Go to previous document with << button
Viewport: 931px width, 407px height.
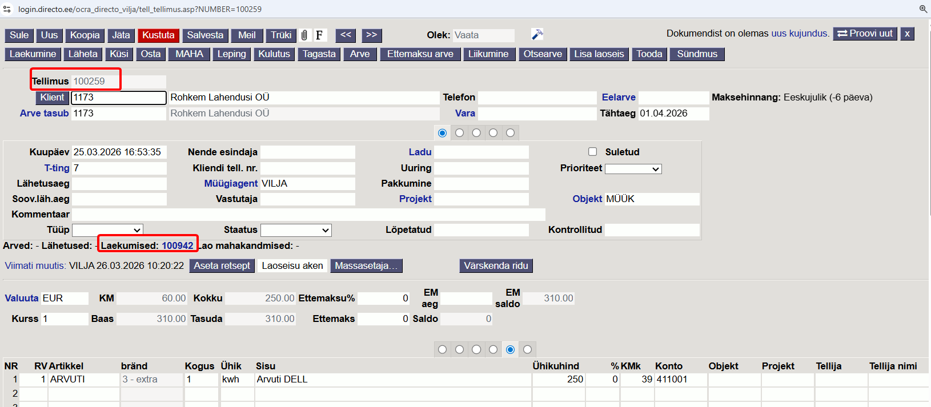pos(346,35)
